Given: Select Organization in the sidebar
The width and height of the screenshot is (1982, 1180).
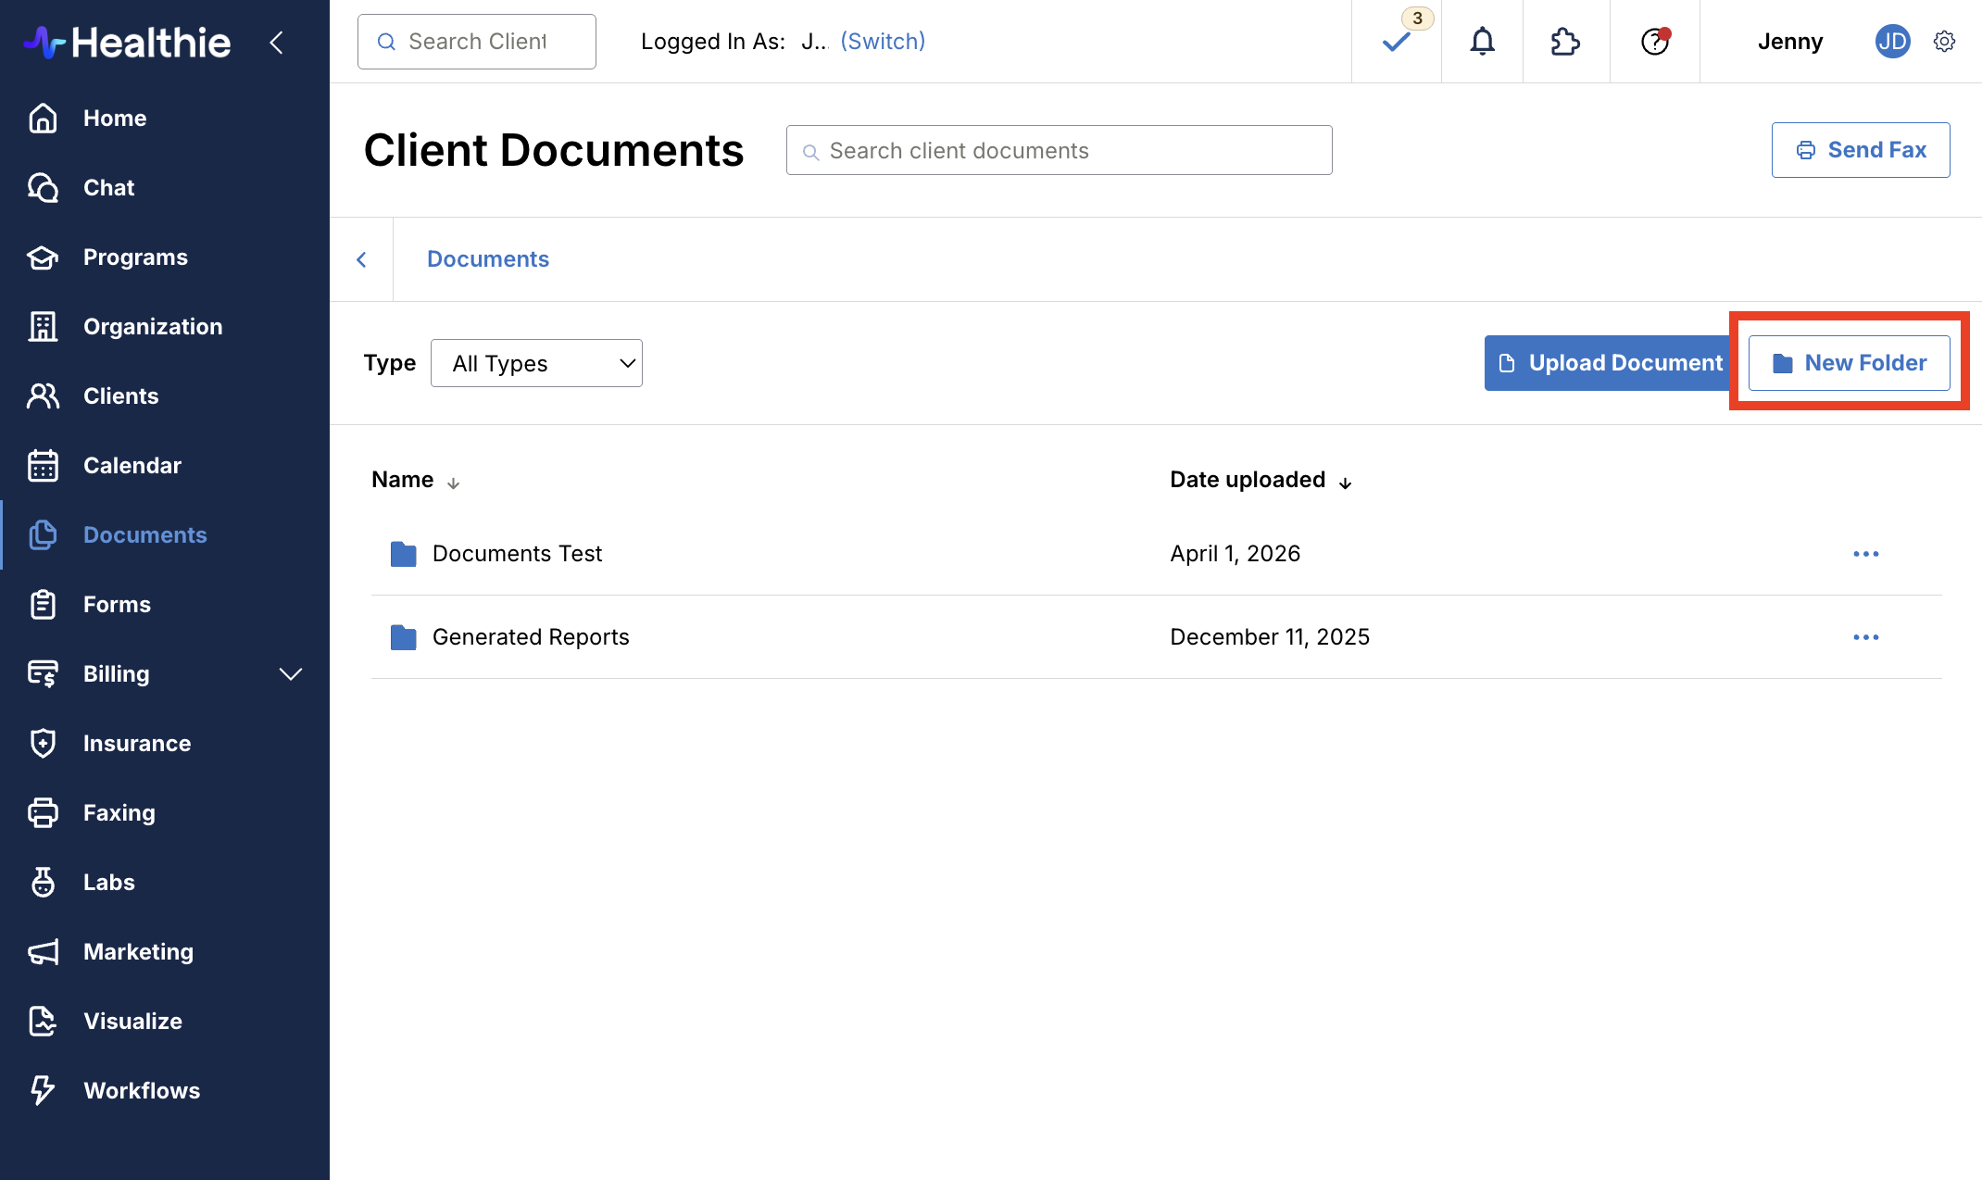Looking at the screenshot, I should tap(153, 326).
